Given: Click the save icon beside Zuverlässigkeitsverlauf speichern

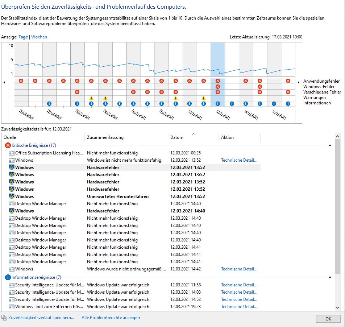Looking at the screenshot, I should point(4,318).
